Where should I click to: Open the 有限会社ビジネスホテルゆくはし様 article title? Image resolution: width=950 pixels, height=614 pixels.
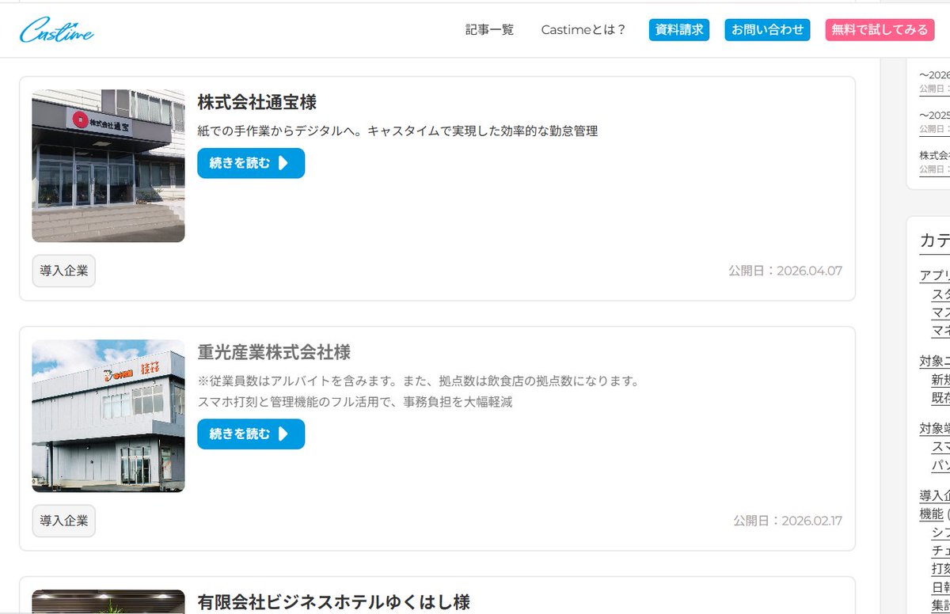[333, 602]
